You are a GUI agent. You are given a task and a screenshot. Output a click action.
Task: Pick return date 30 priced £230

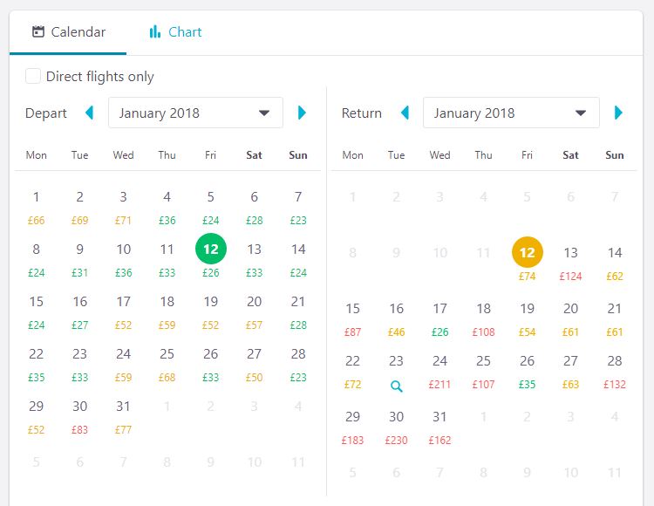397,425
